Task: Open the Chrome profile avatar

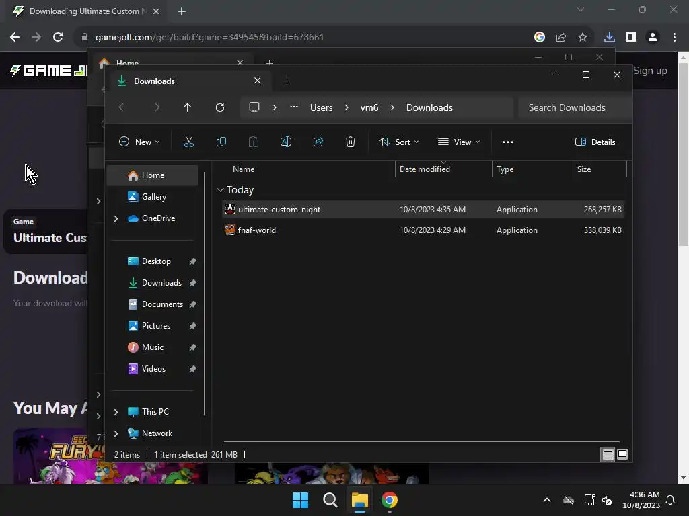Action: click(653, 37)
